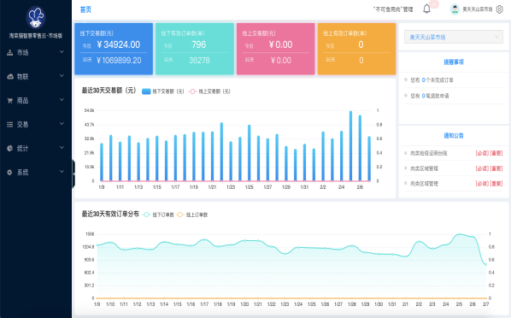Open the 美天天山菜市场 market dropdown

[453, 37]
